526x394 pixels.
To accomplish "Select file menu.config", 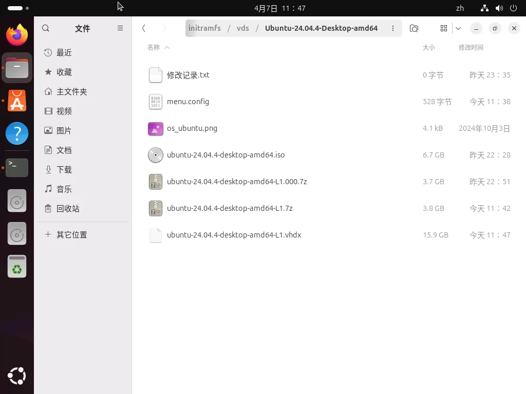I will [329, 102].
